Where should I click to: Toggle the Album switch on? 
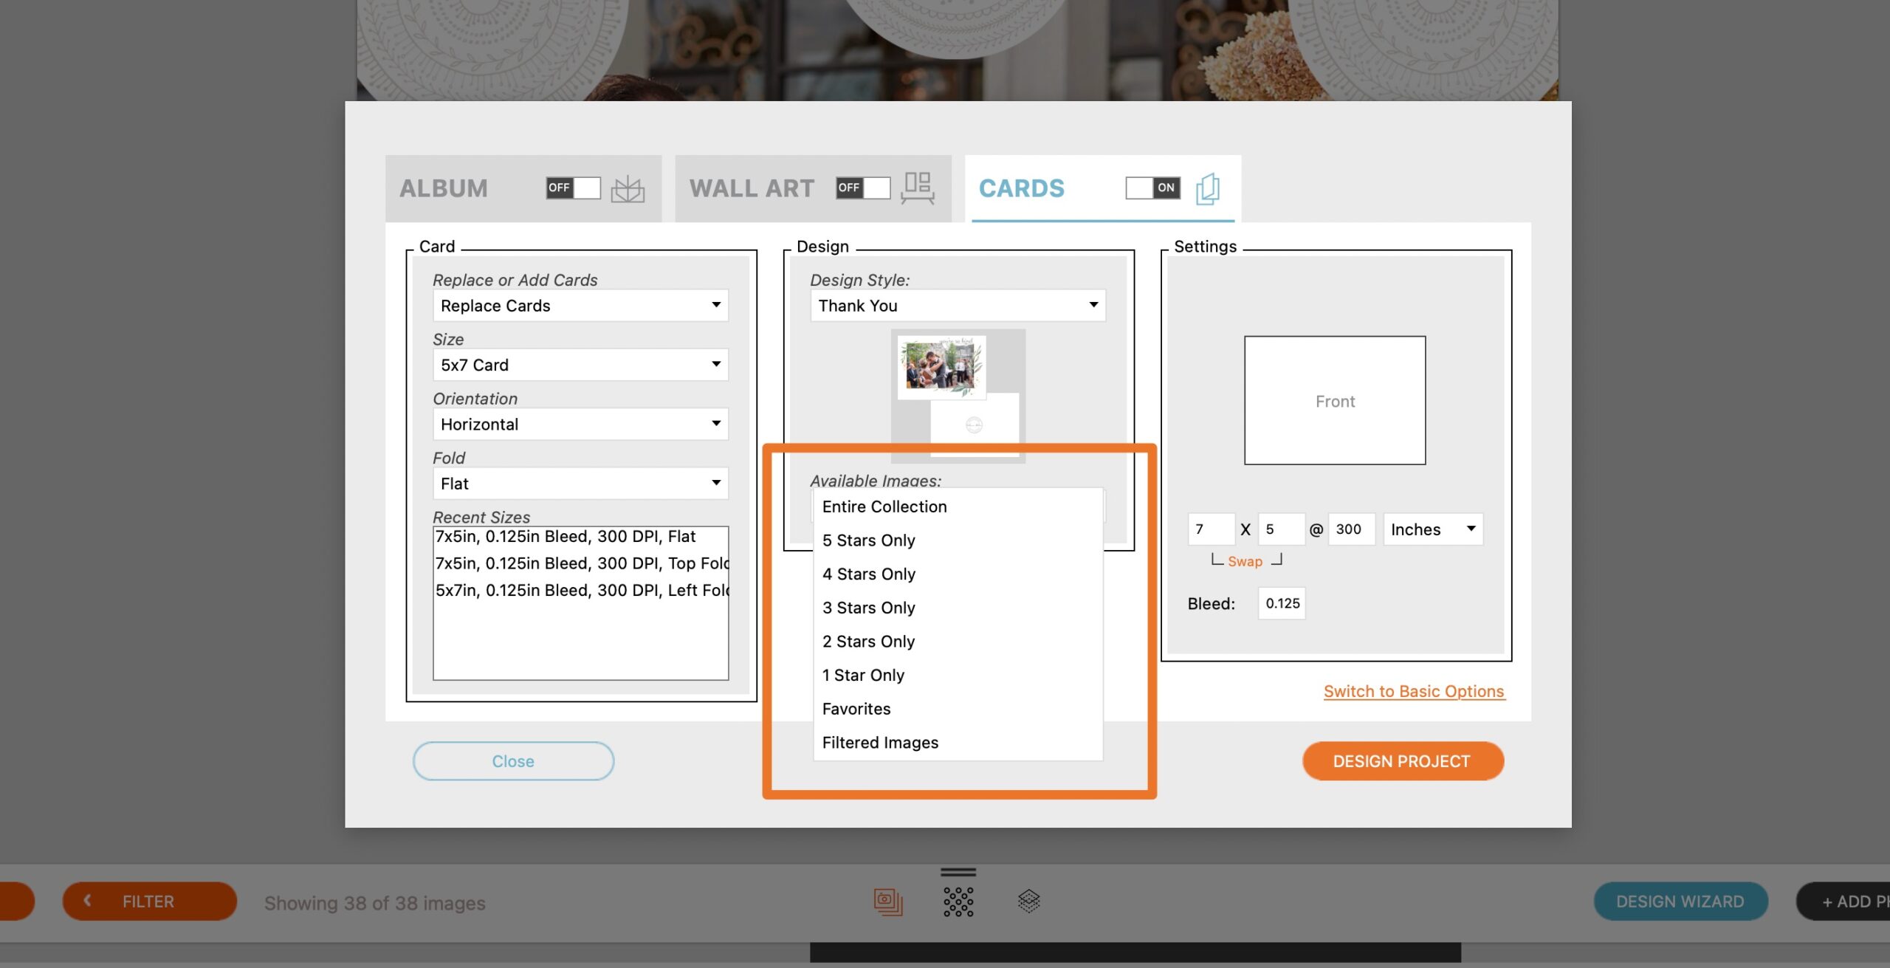tap(573, 188)
